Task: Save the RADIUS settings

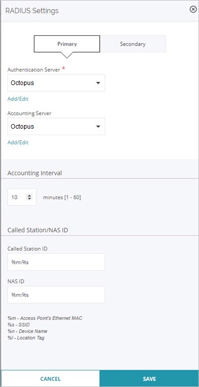Action: [x=149, y=378]
